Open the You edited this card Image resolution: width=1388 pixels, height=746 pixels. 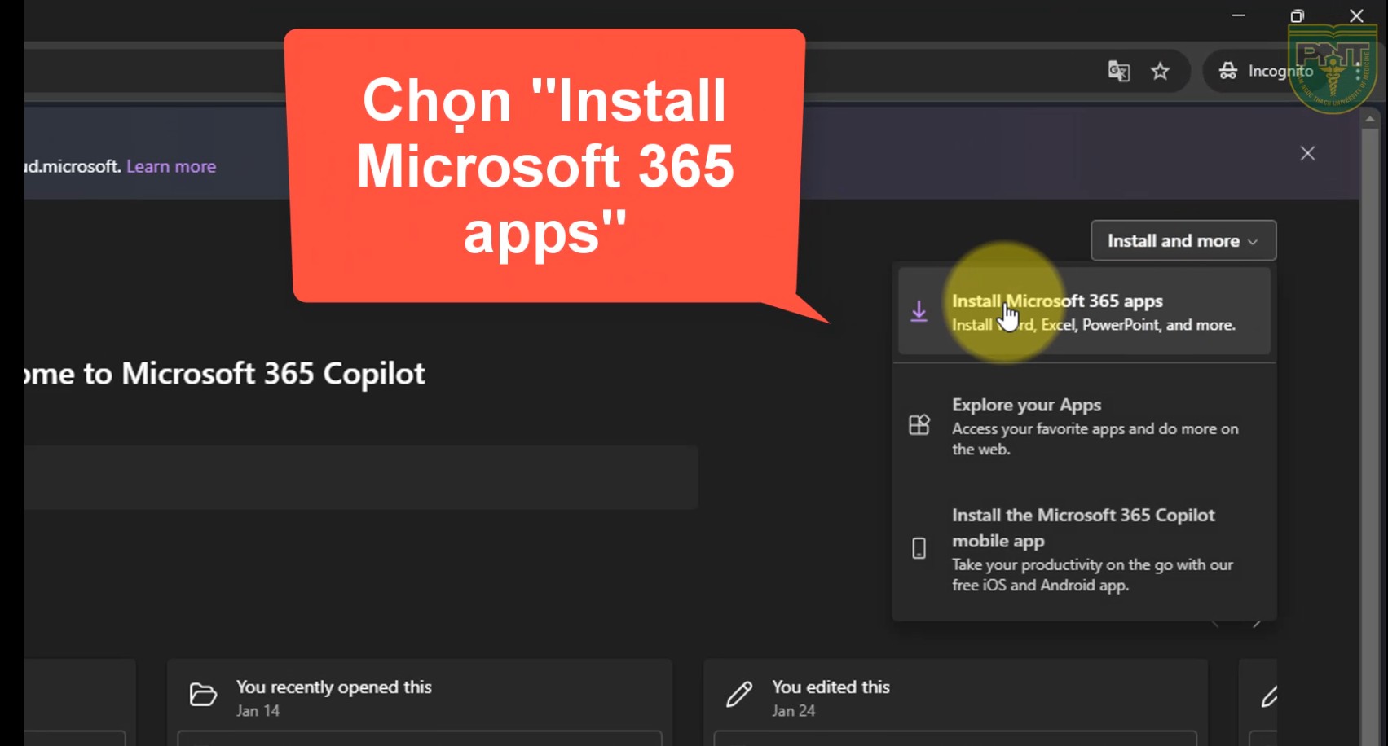coord(955,702)
